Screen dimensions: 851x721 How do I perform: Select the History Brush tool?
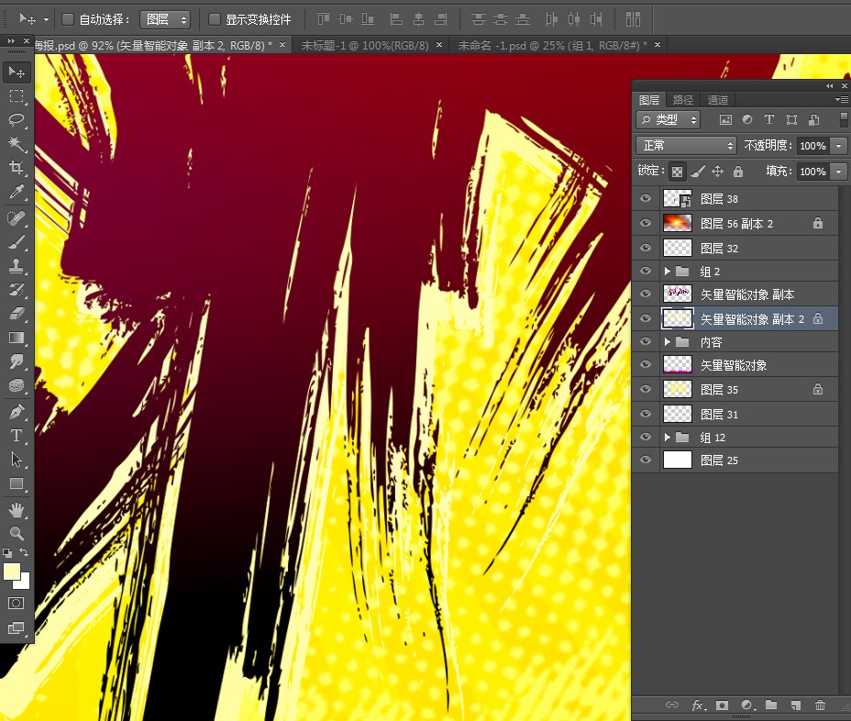click(x=17, y=290)
